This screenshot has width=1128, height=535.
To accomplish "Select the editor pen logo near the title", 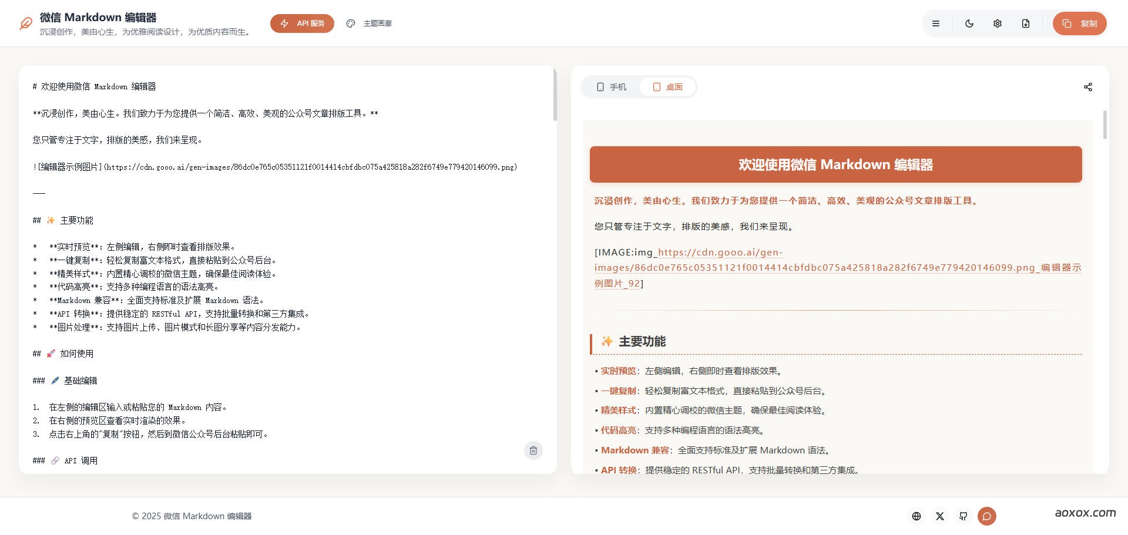I will point(23,23).
